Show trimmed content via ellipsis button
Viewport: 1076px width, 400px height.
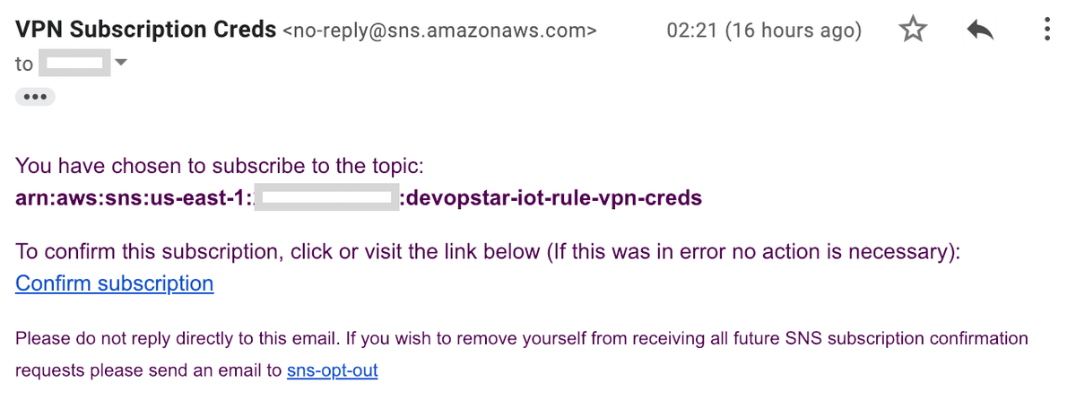(35, 97)
